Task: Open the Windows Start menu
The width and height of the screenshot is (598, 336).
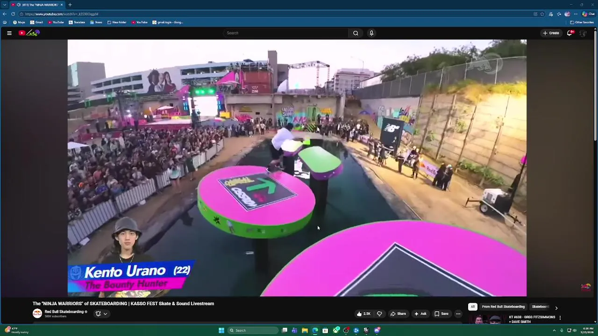Action: (x=221, y=330)
